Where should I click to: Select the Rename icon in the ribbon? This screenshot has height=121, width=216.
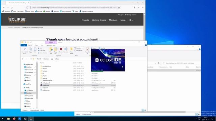(66, 50)
